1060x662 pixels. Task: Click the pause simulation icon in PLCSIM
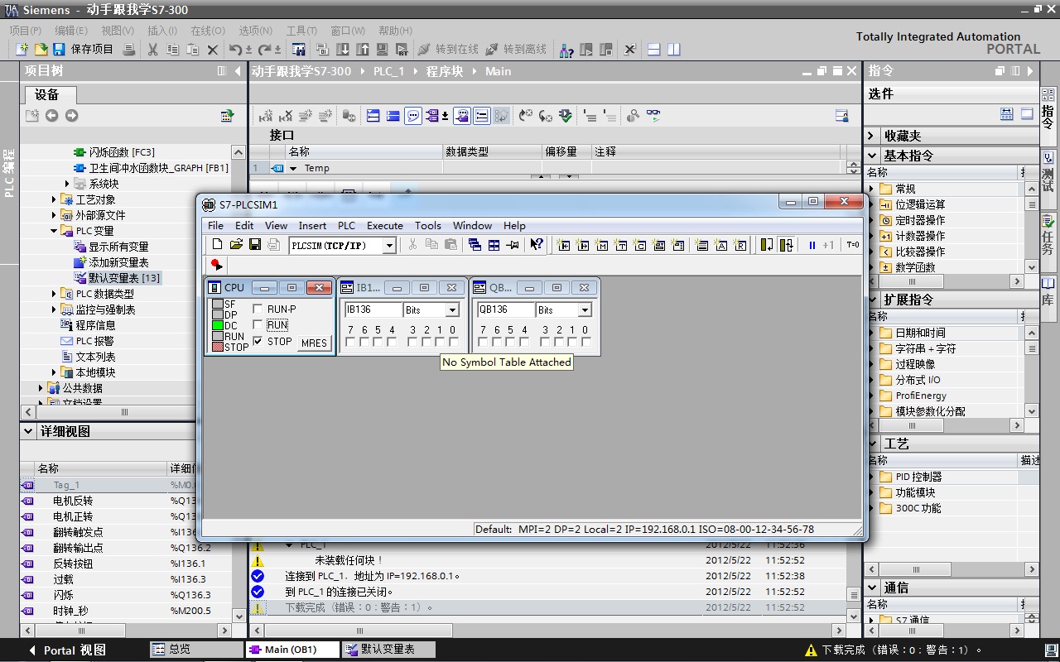[x=812, y=245]
